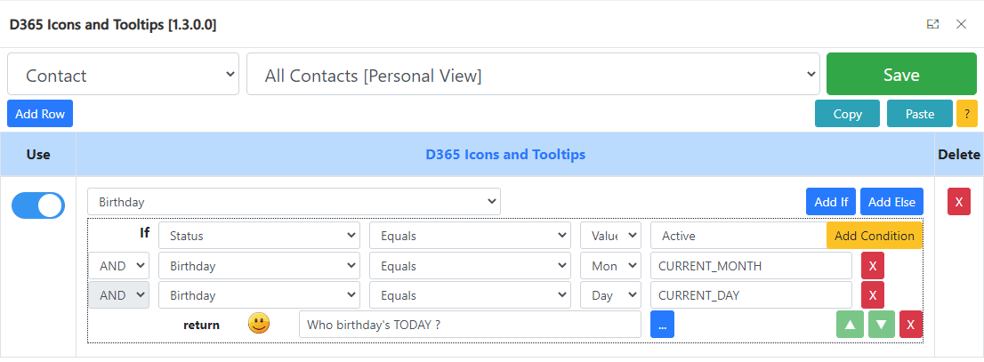Click the yellow question mark help button
984x362 pixels.
point(966,114)
